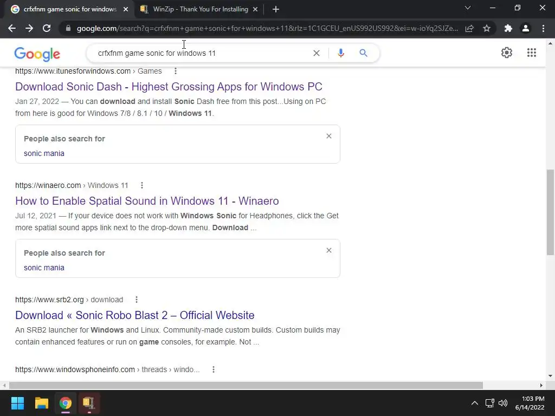Viewport: 555px width, 416px height.
Task: Switch to Chrome in the taskbar
Action: pos(66,403)
